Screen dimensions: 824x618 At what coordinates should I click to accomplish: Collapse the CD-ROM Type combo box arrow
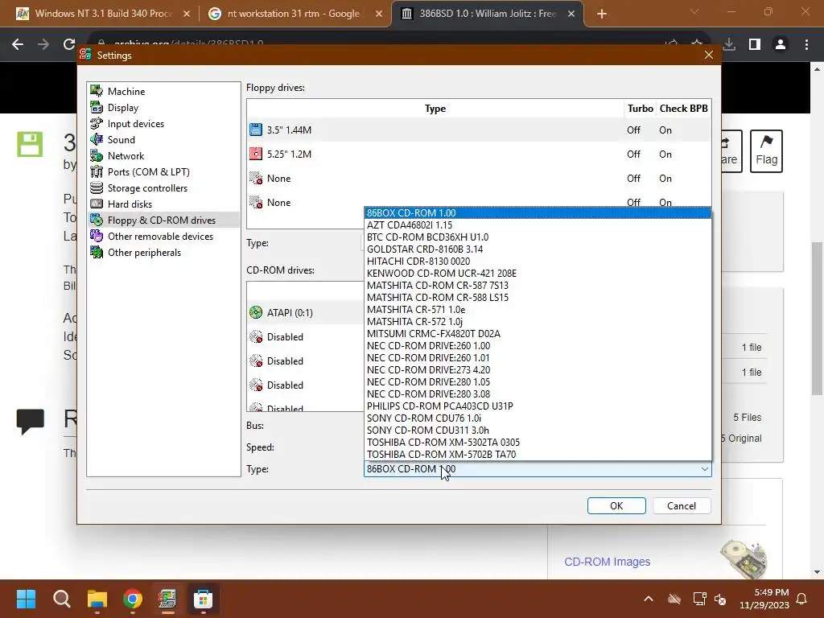pos(705,469)
